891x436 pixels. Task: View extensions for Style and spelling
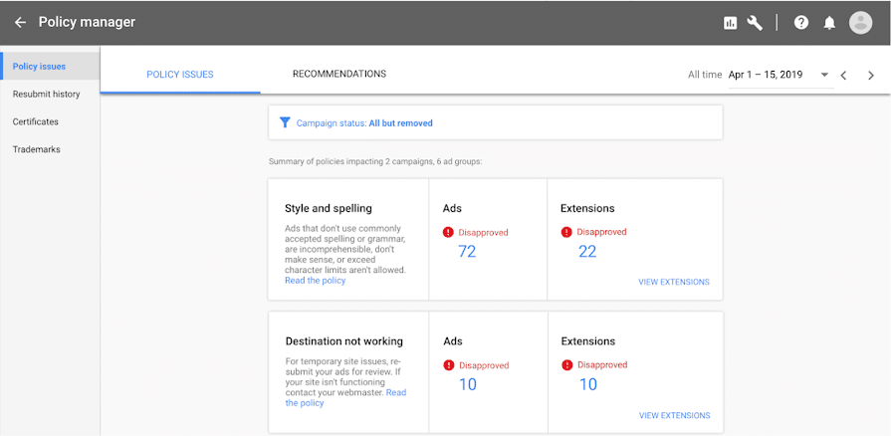[674, 282]
